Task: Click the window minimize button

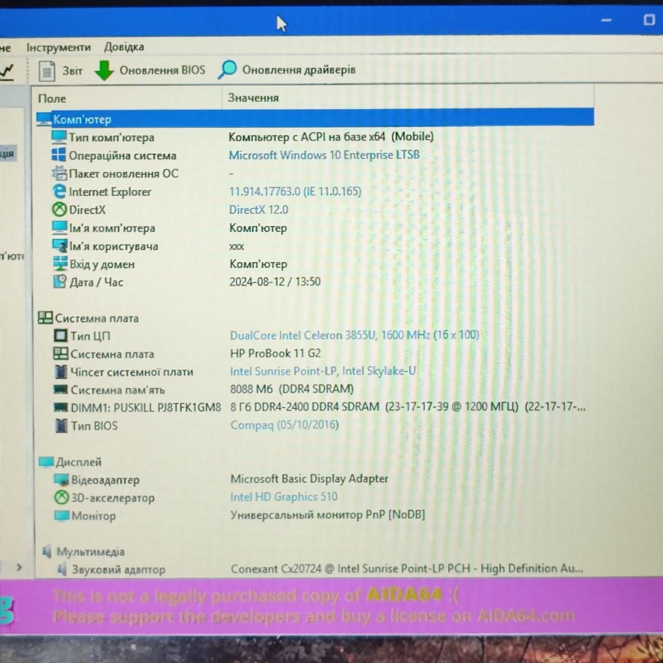Action: pos(606,20)
